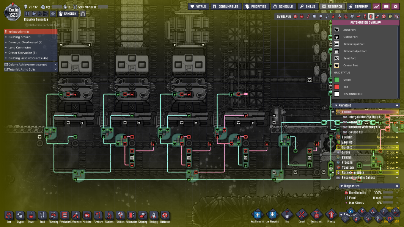
Task: Open the database book icon
Action: (x=386, y=6)
